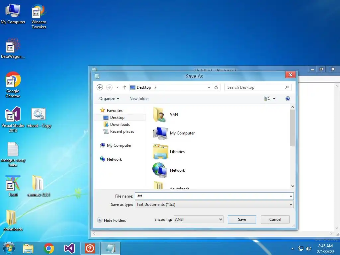The height and width of the screenshot is (255, 340).
Task: Maximize the Notepad window
Action: (x=321, y=69)
